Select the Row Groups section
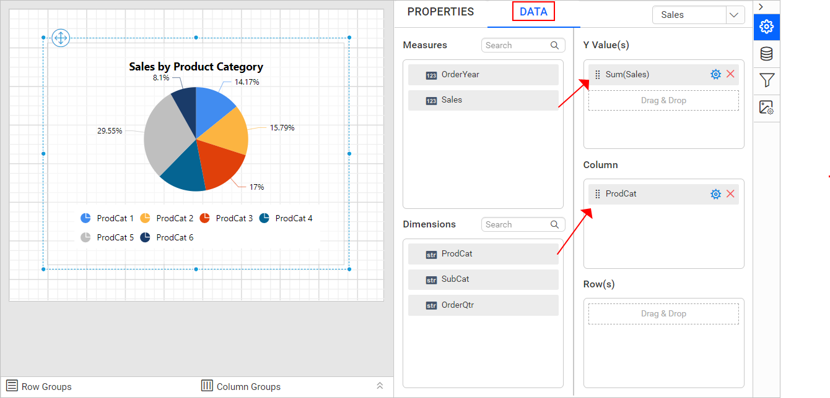The height and width of the screenshot is (398, 830). click(39, 386)
